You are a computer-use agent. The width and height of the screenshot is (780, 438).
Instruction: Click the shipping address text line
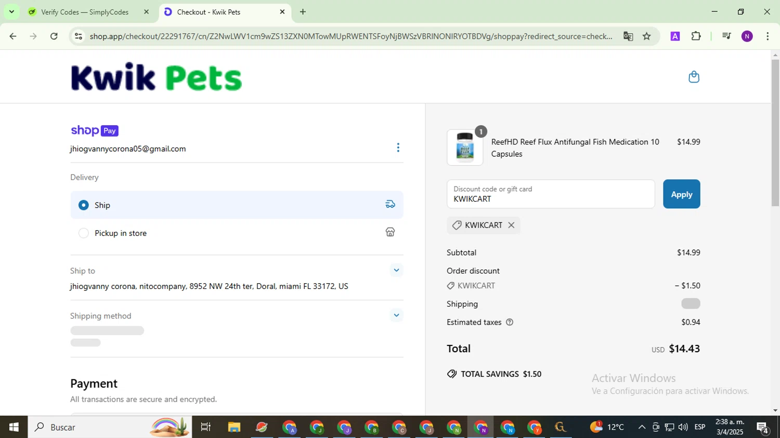point(209,286)
